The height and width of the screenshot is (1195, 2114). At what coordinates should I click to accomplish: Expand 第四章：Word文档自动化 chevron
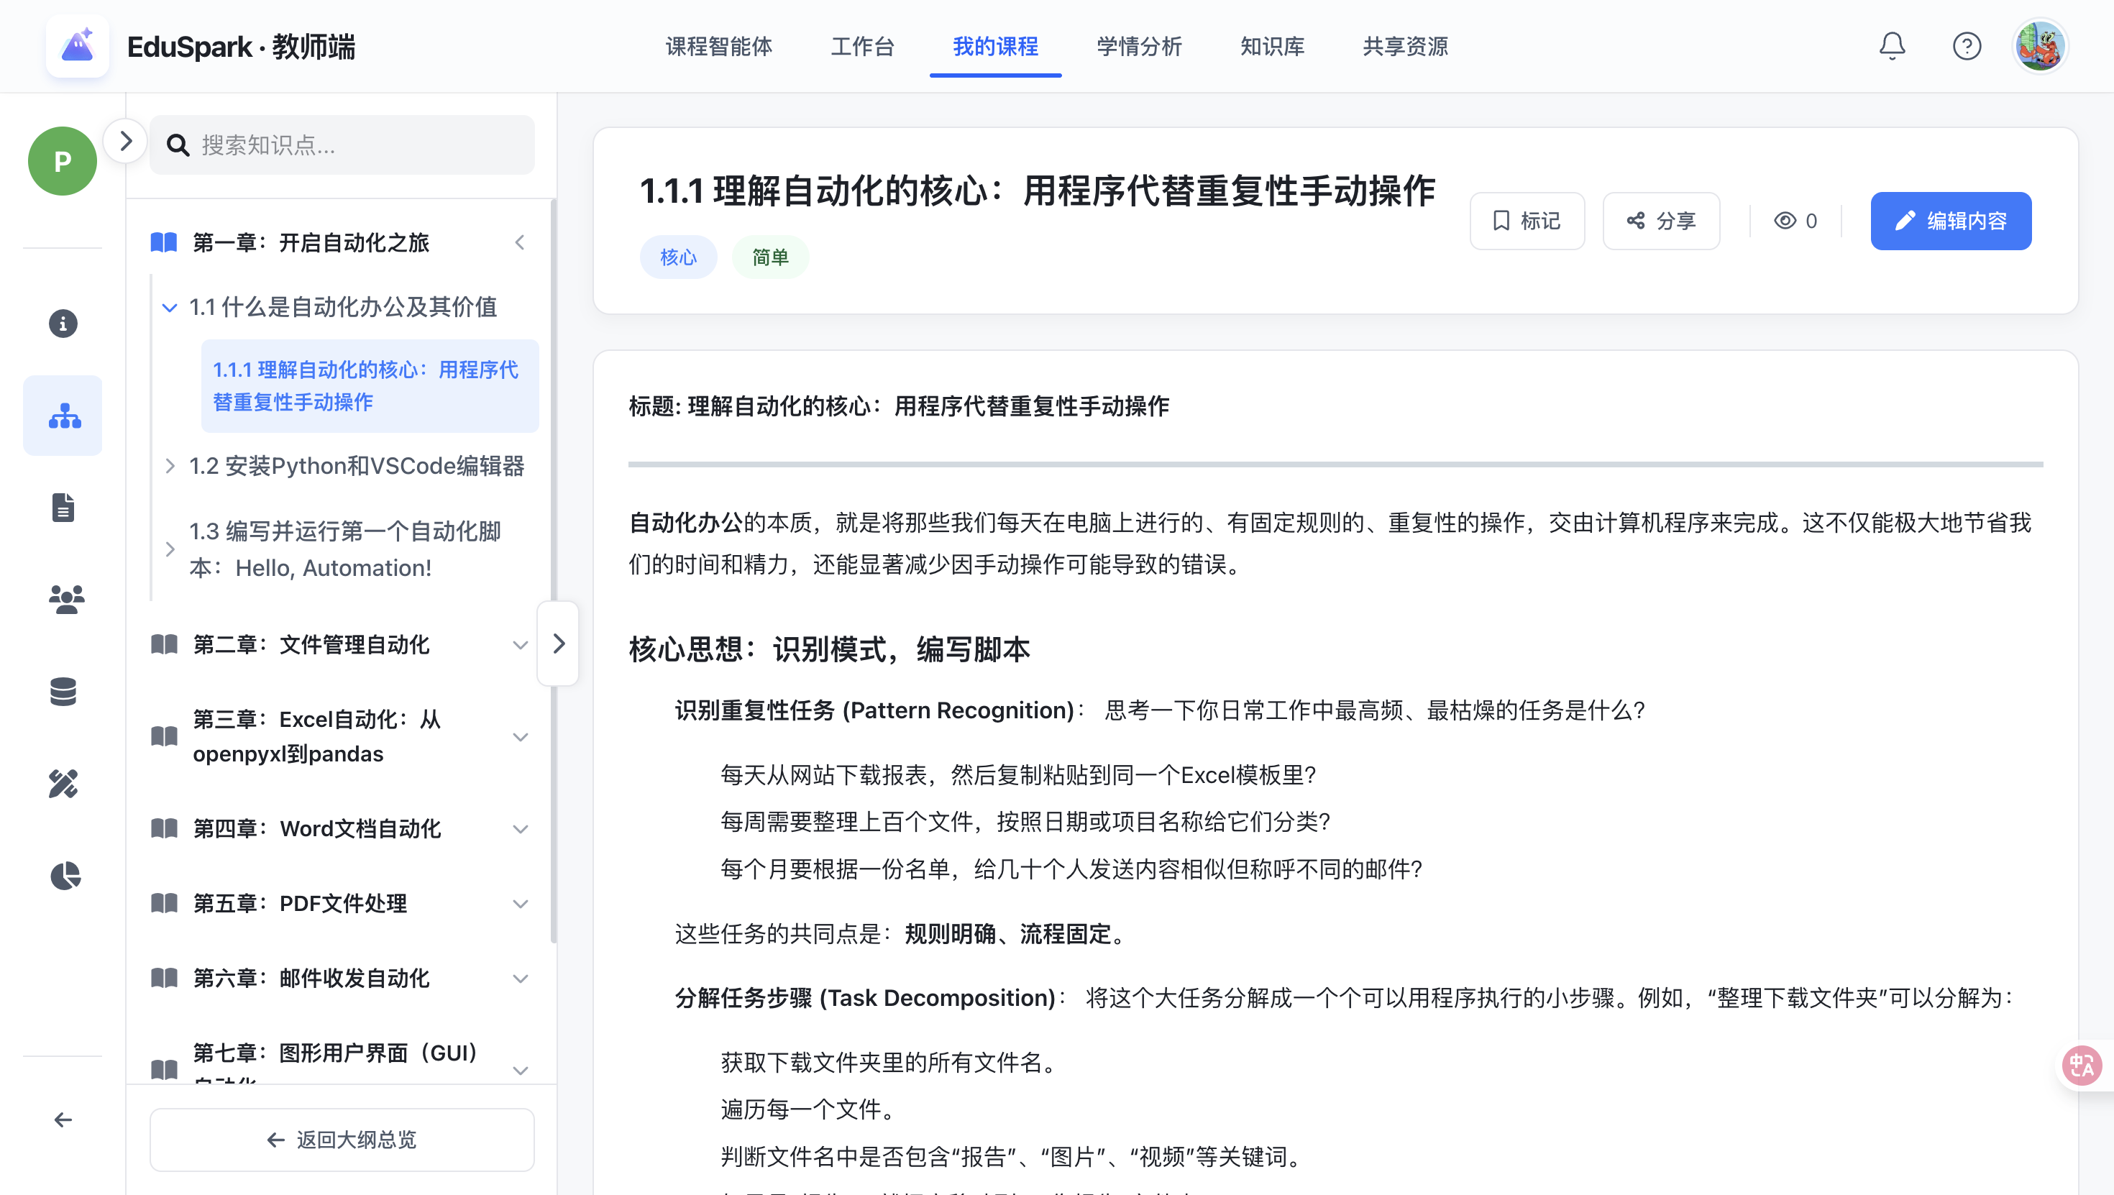click(x=519, y=829)
